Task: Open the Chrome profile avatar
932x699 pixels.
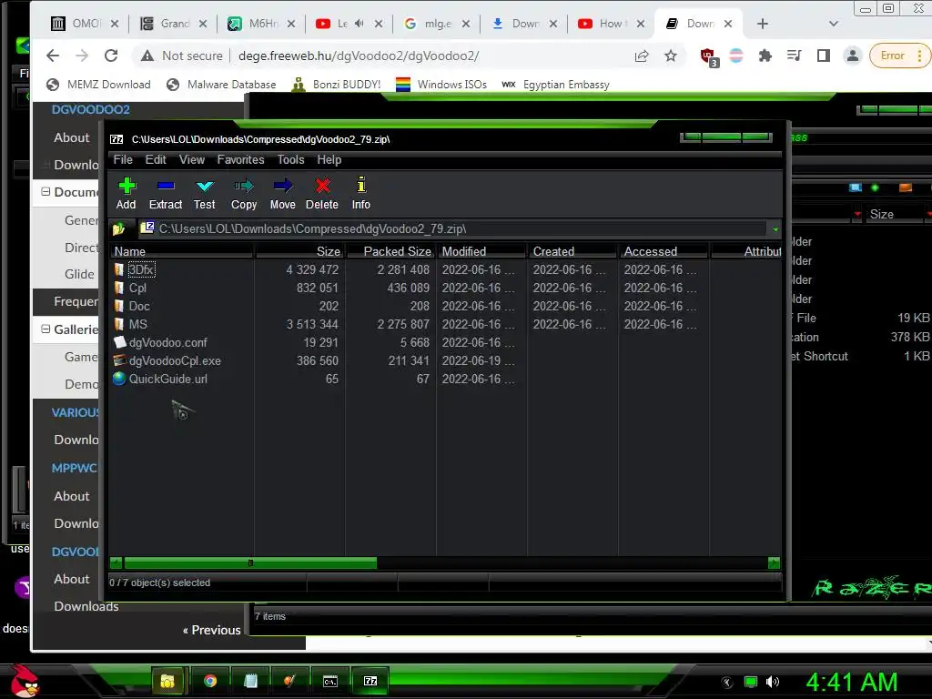Action: click(x=852, y=56)
